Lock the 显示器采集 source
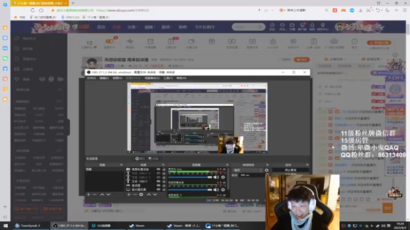 (x=164, y=189)
